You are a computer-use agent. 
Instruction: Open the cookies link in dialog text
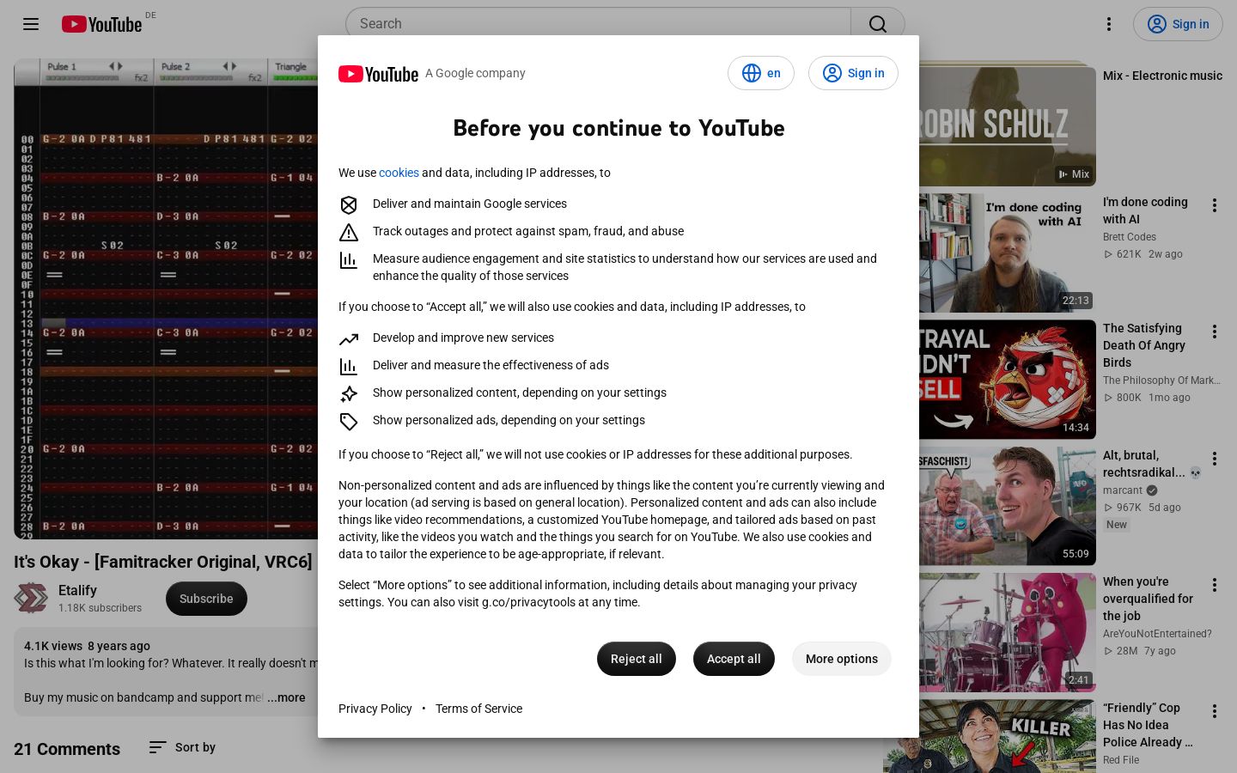coord(399,173)
